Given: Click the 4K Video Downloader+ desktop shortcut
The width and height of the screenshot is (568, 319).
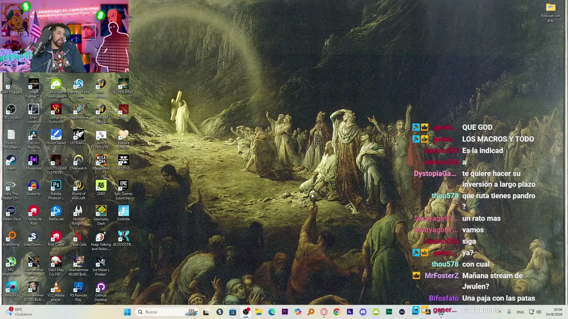Looking at the screenshot, I should 56,89.
